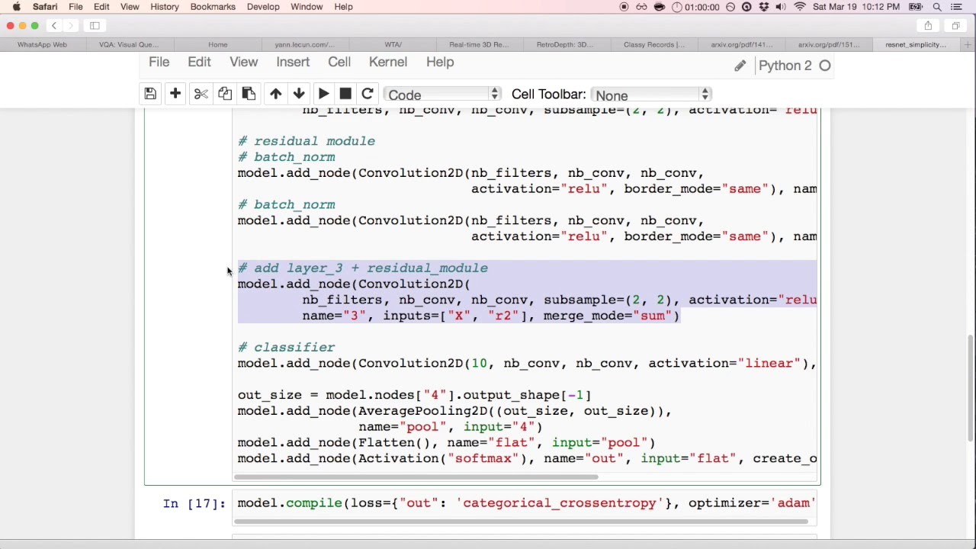The width and height of the screenshot is (976, 549).
Task: Switch to the WhatsApp Web tab
Action: [43, 44]
